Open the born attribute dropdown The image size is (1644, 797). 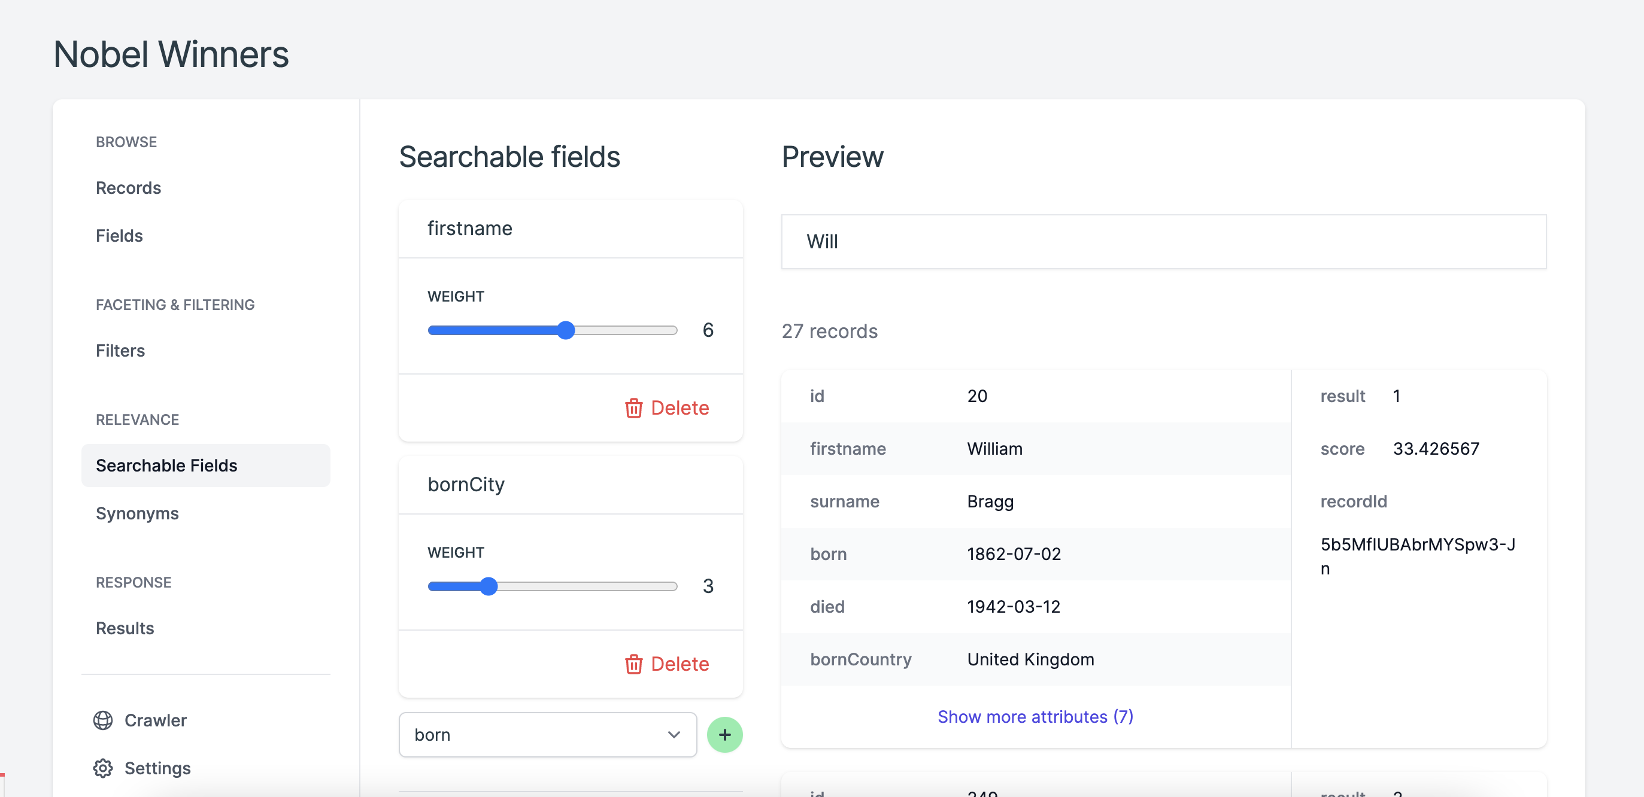[548, 735]
